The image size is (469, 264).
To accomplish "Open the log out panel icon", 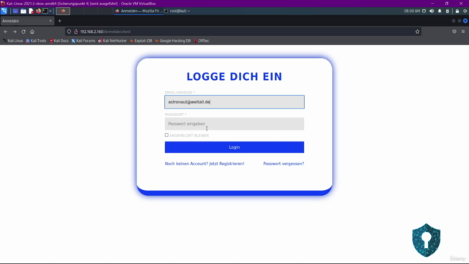I will pos(465,11).
